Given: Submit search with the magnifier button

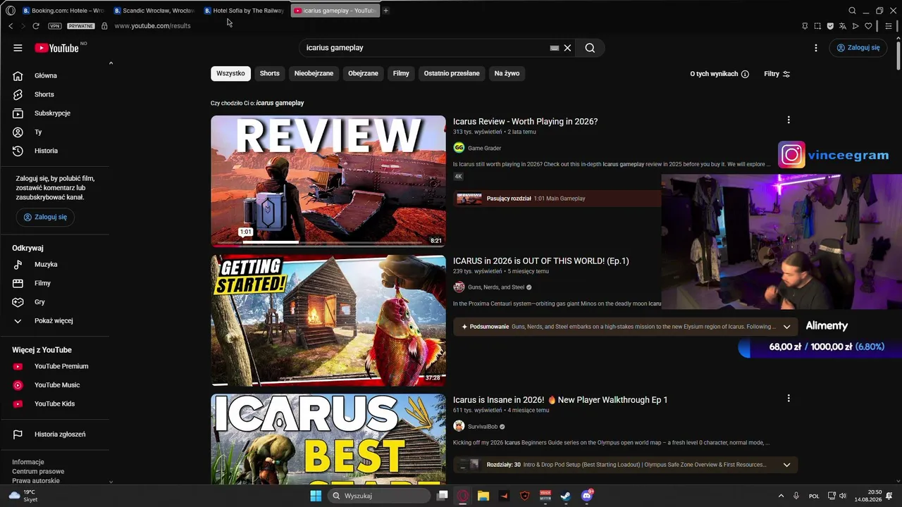Looking at the screenshot, I should point(590,48).
